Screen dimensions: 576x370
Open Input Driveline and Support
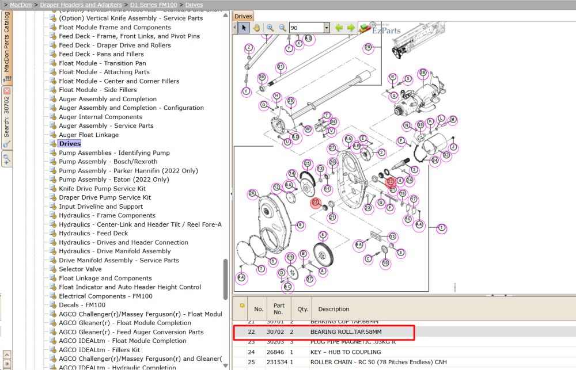tap(101, 207)
